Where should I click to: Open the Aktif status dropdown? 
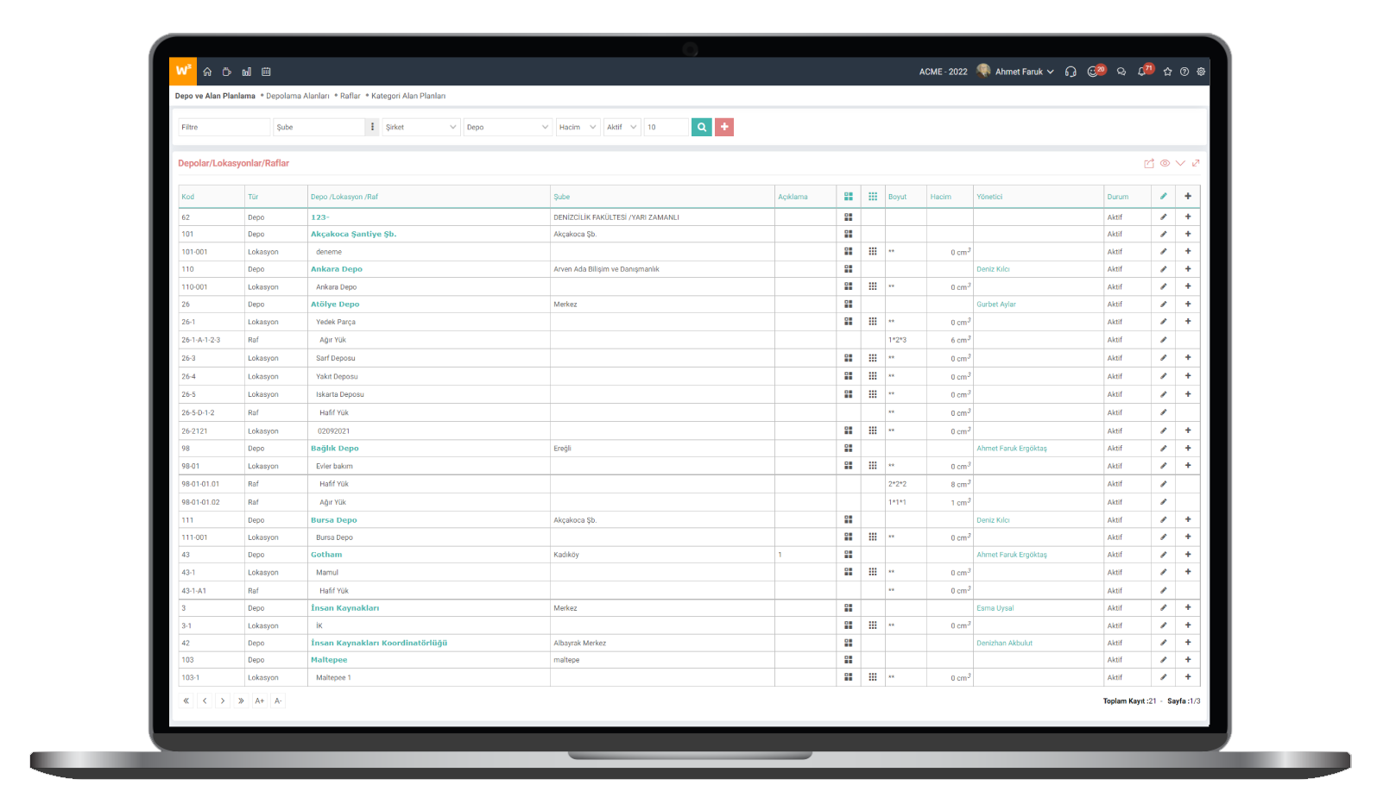[x=621, y=127]
